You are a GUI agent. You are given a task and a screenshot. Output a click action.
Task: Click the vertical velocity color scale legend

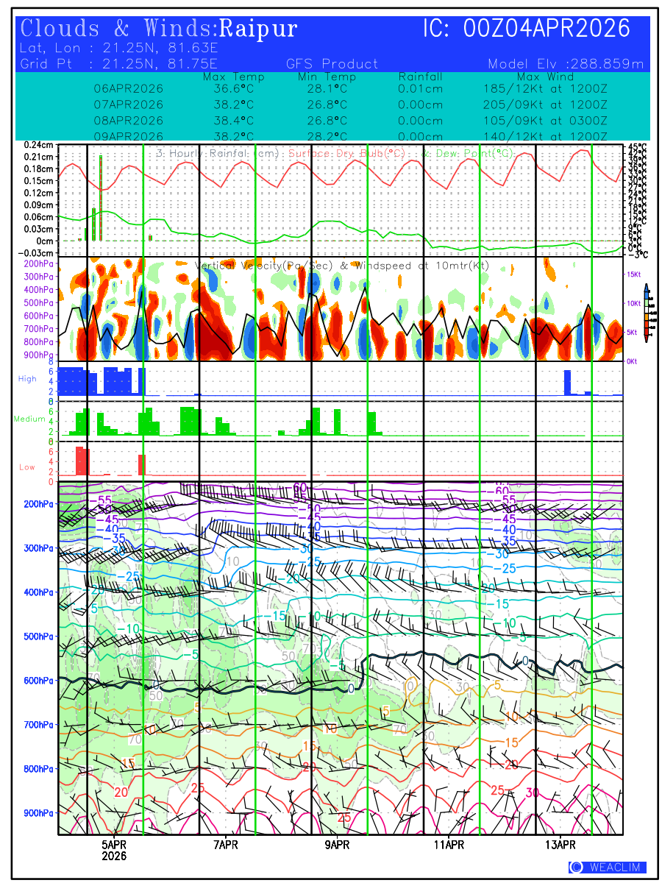pyautogui.click(x=646, y=313)
